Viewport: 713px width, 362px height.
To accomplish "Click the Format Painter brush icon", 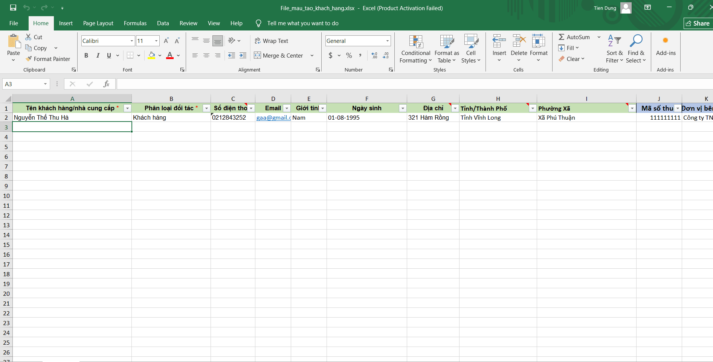I will pos(29,59).
